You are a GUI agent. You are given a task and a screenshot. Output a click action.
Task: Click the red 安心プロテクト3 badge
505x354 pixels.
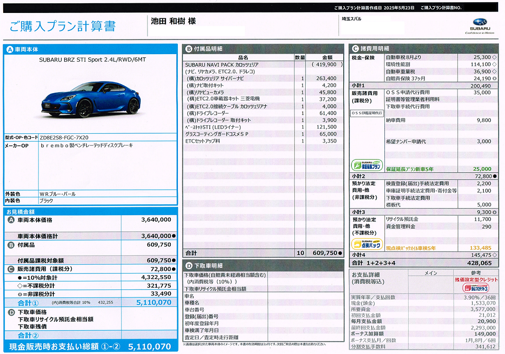(x=476, y=287)
